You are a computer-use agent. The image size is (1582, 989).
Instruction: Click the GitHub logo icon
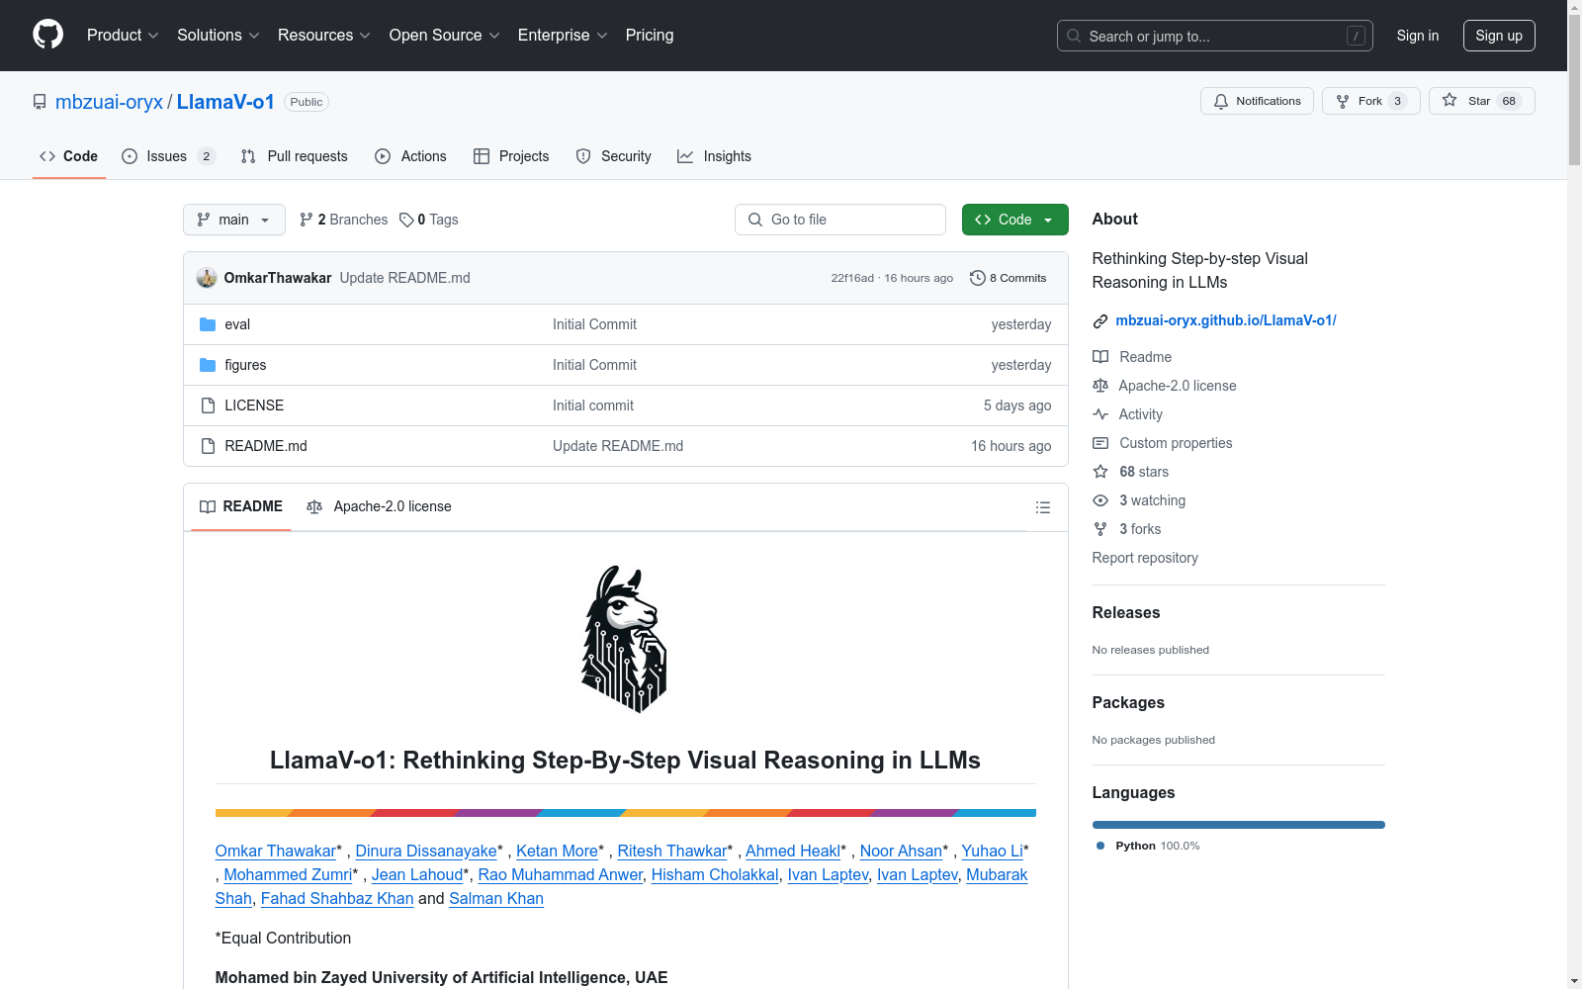coord(47,35)
